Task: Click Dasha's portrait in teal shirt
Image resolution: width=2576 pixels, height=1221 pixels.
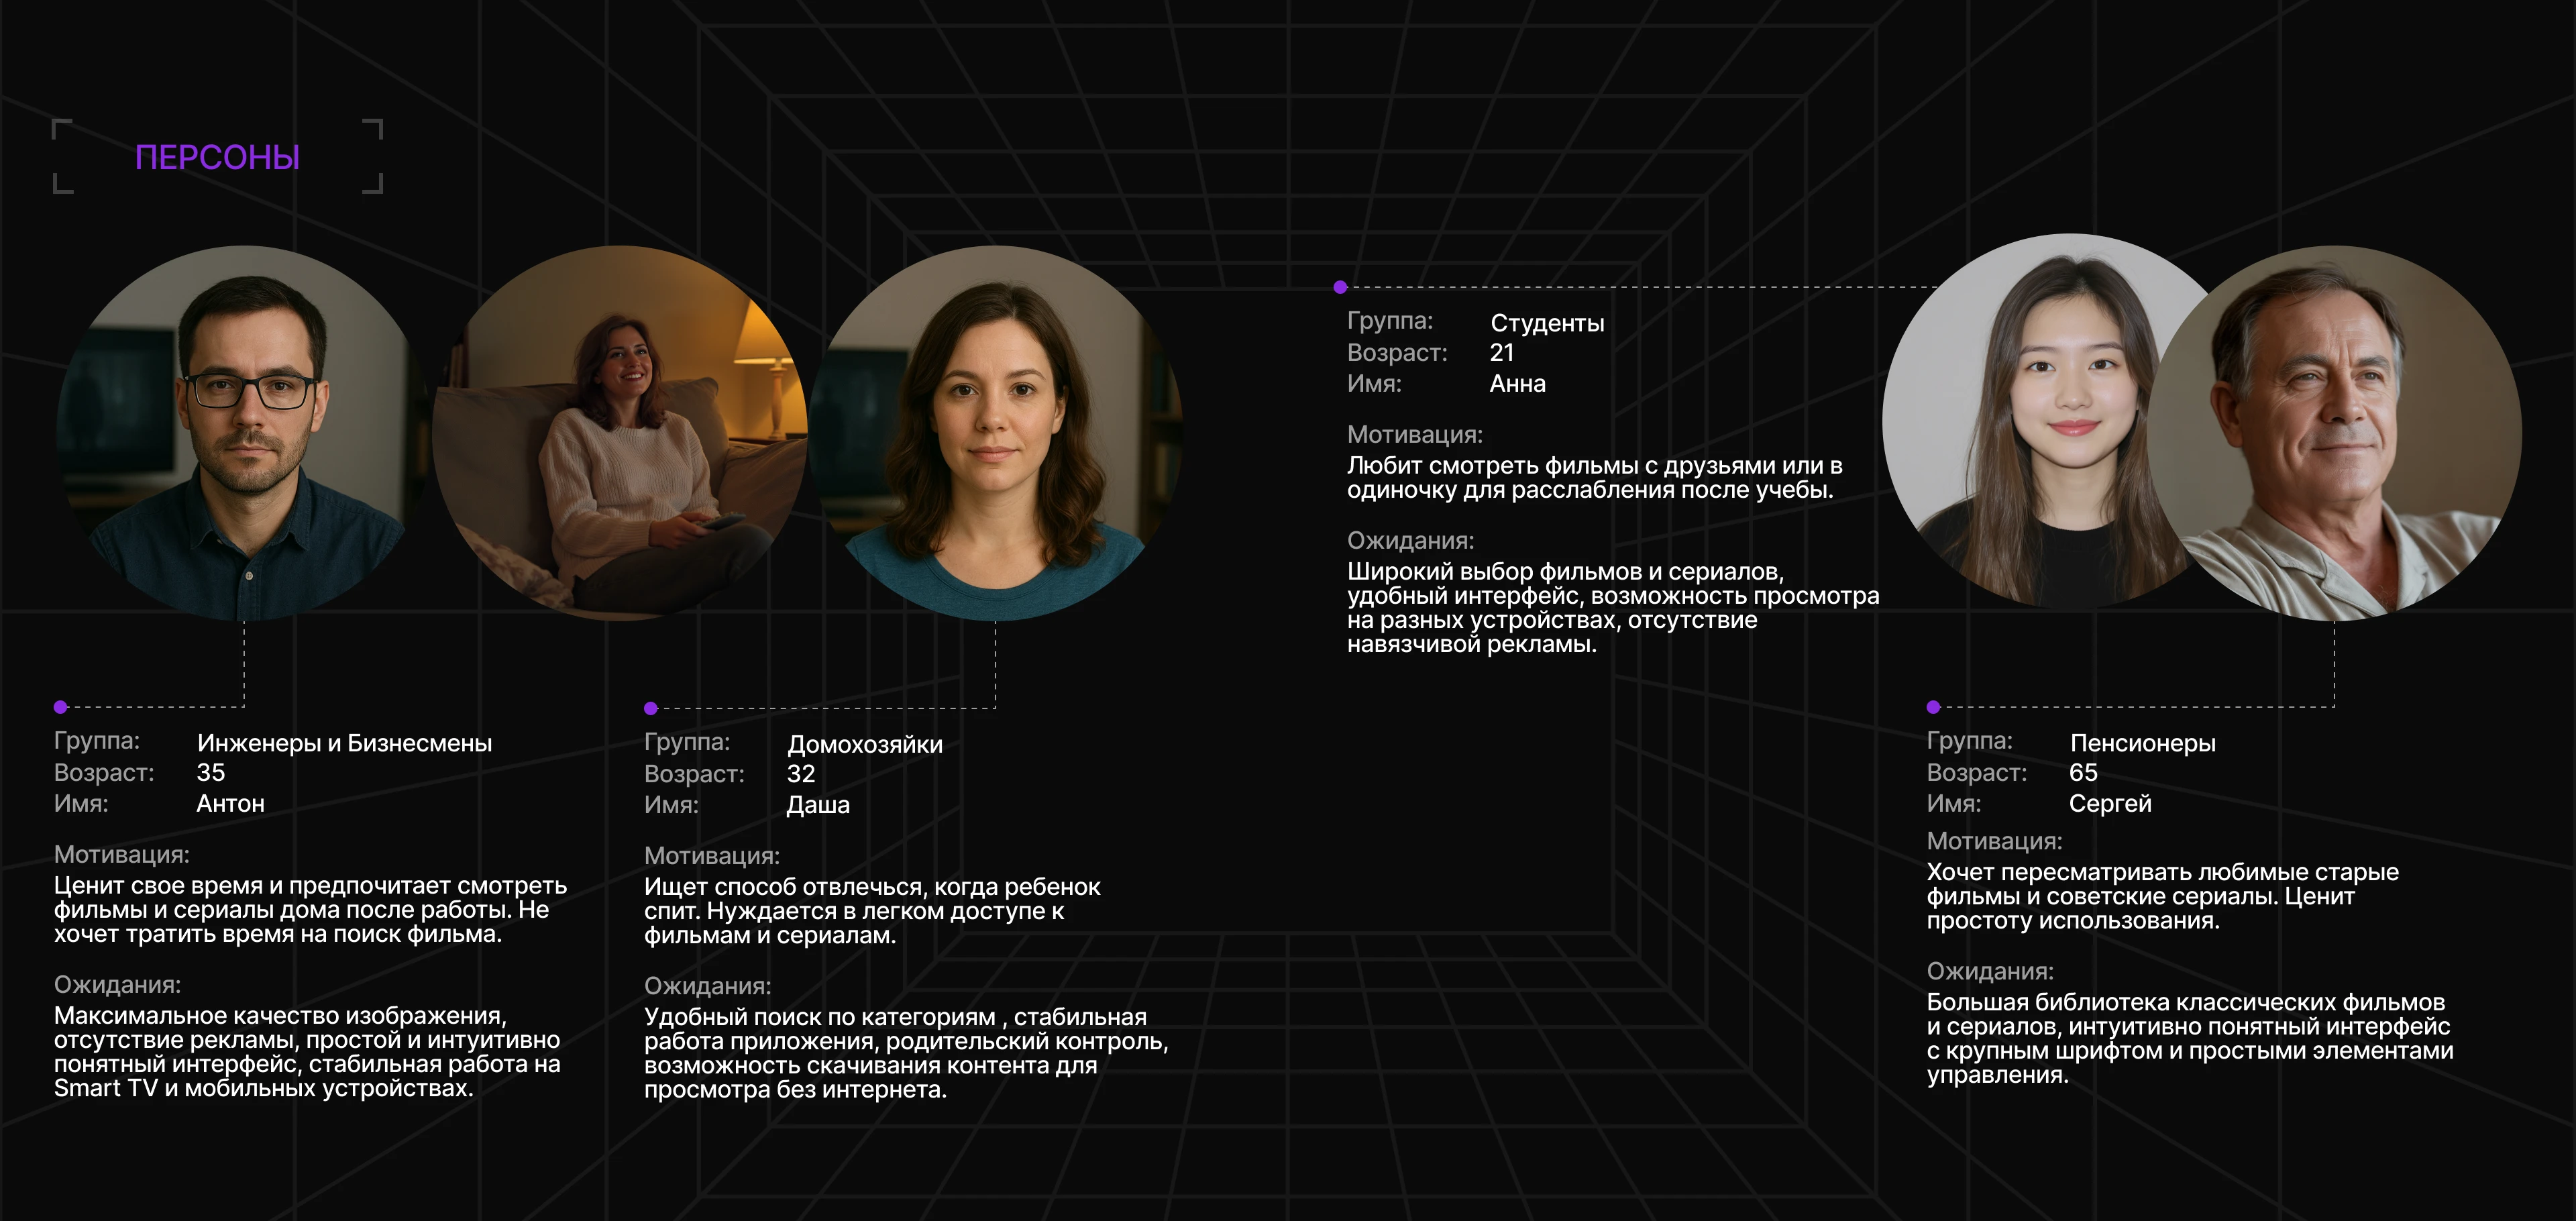Action: (995, 432)
